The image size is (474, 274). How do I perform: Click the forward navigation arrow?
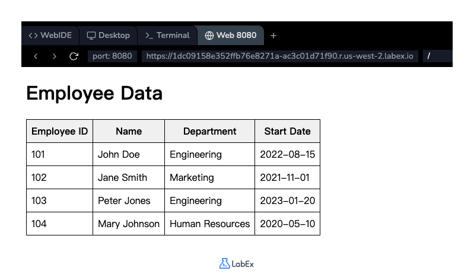point(55,56)
